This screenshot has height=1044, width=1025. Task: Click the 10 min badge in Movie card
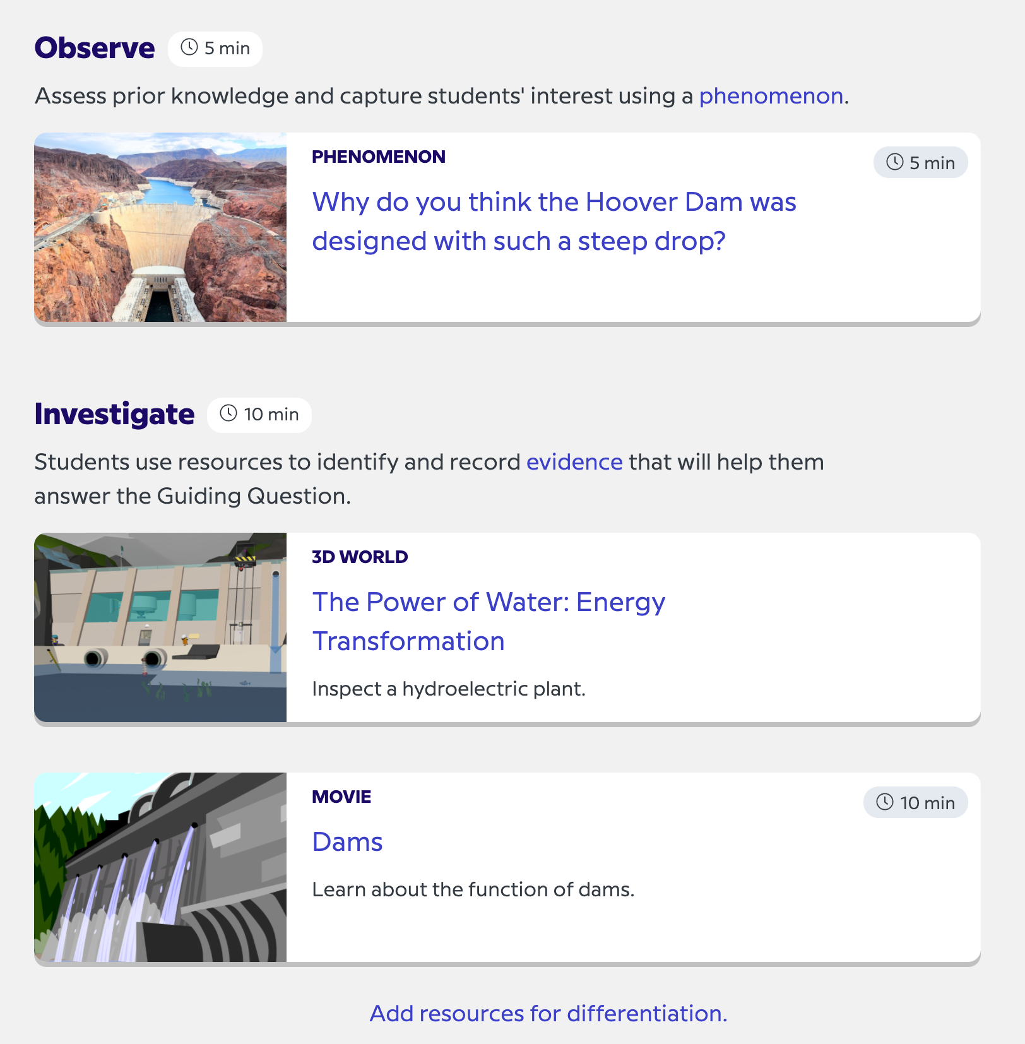tap(915, 803)
